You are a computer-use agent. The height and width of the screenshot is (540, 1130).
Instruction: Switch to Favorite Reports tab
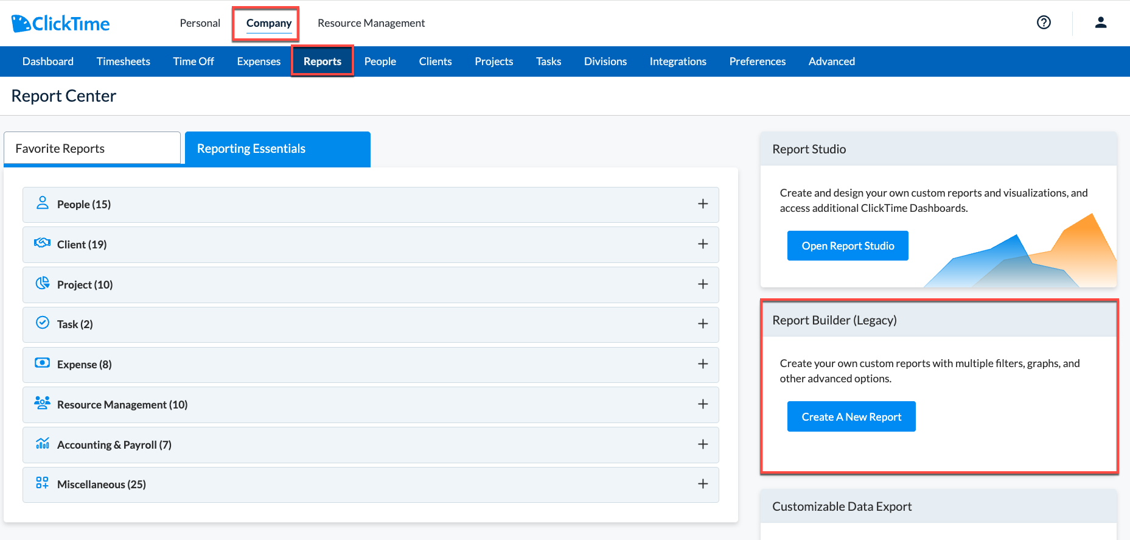[92, 148]
